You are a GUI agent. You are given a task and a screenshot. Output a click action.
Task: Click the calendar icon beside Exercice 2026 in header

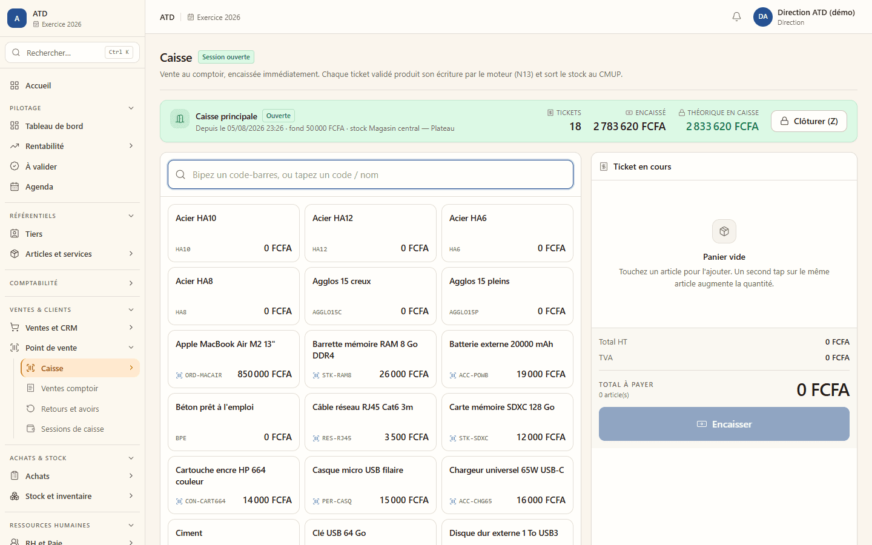191,17
